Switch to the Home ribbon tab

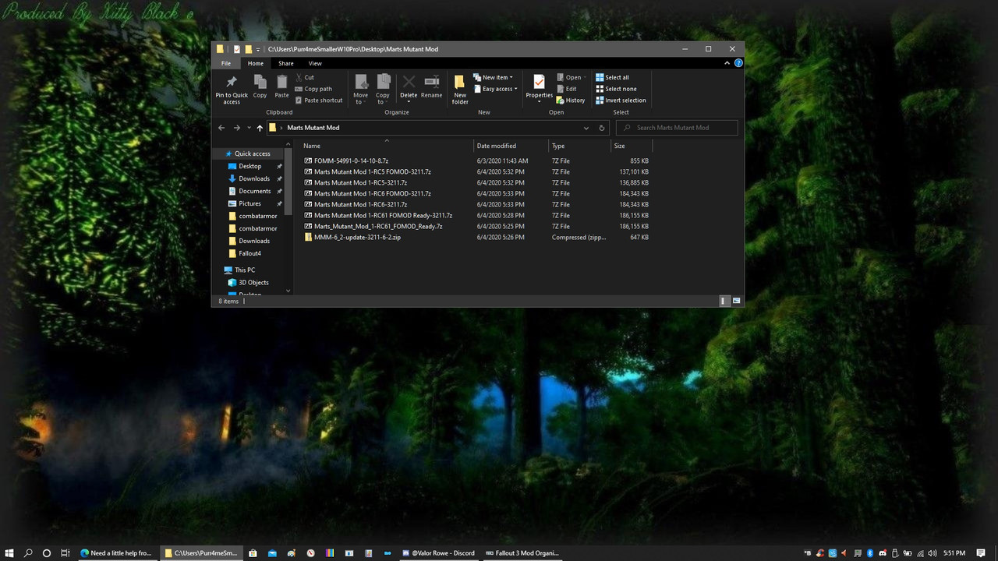tap(256, 63)
